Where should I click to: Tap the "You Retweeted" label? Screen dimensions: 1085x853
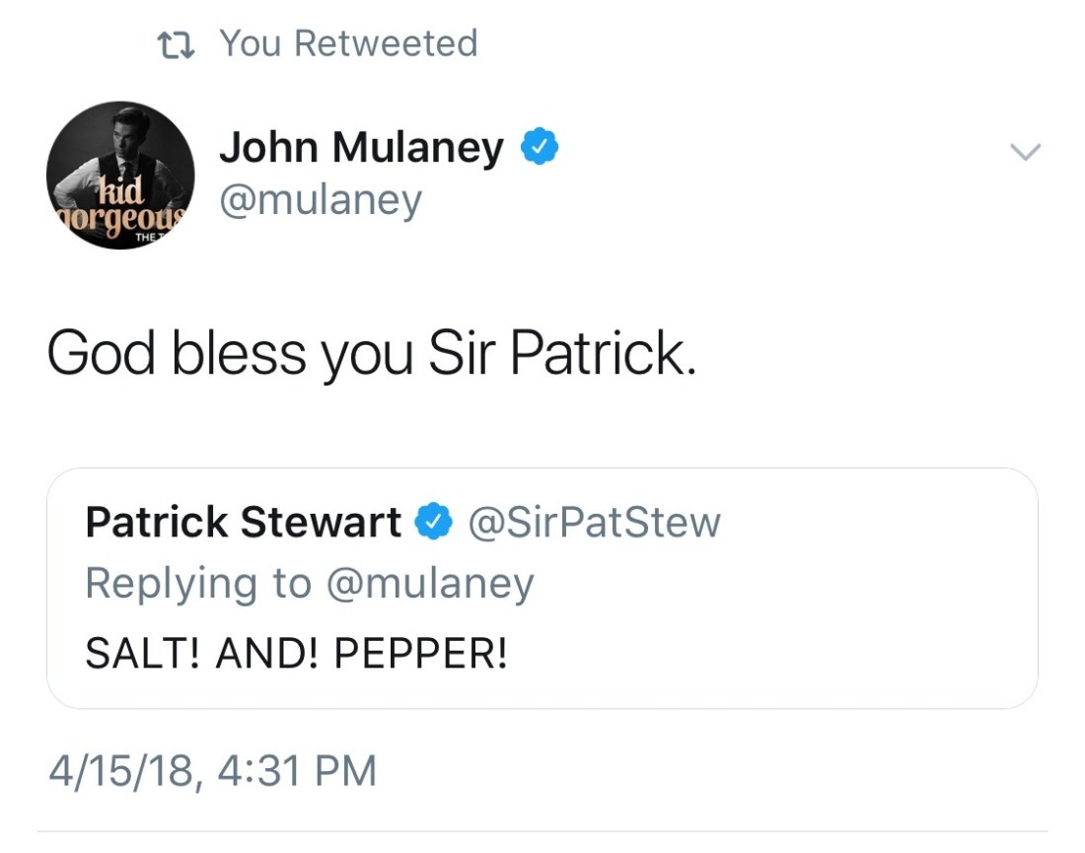(x=348, y=43)
